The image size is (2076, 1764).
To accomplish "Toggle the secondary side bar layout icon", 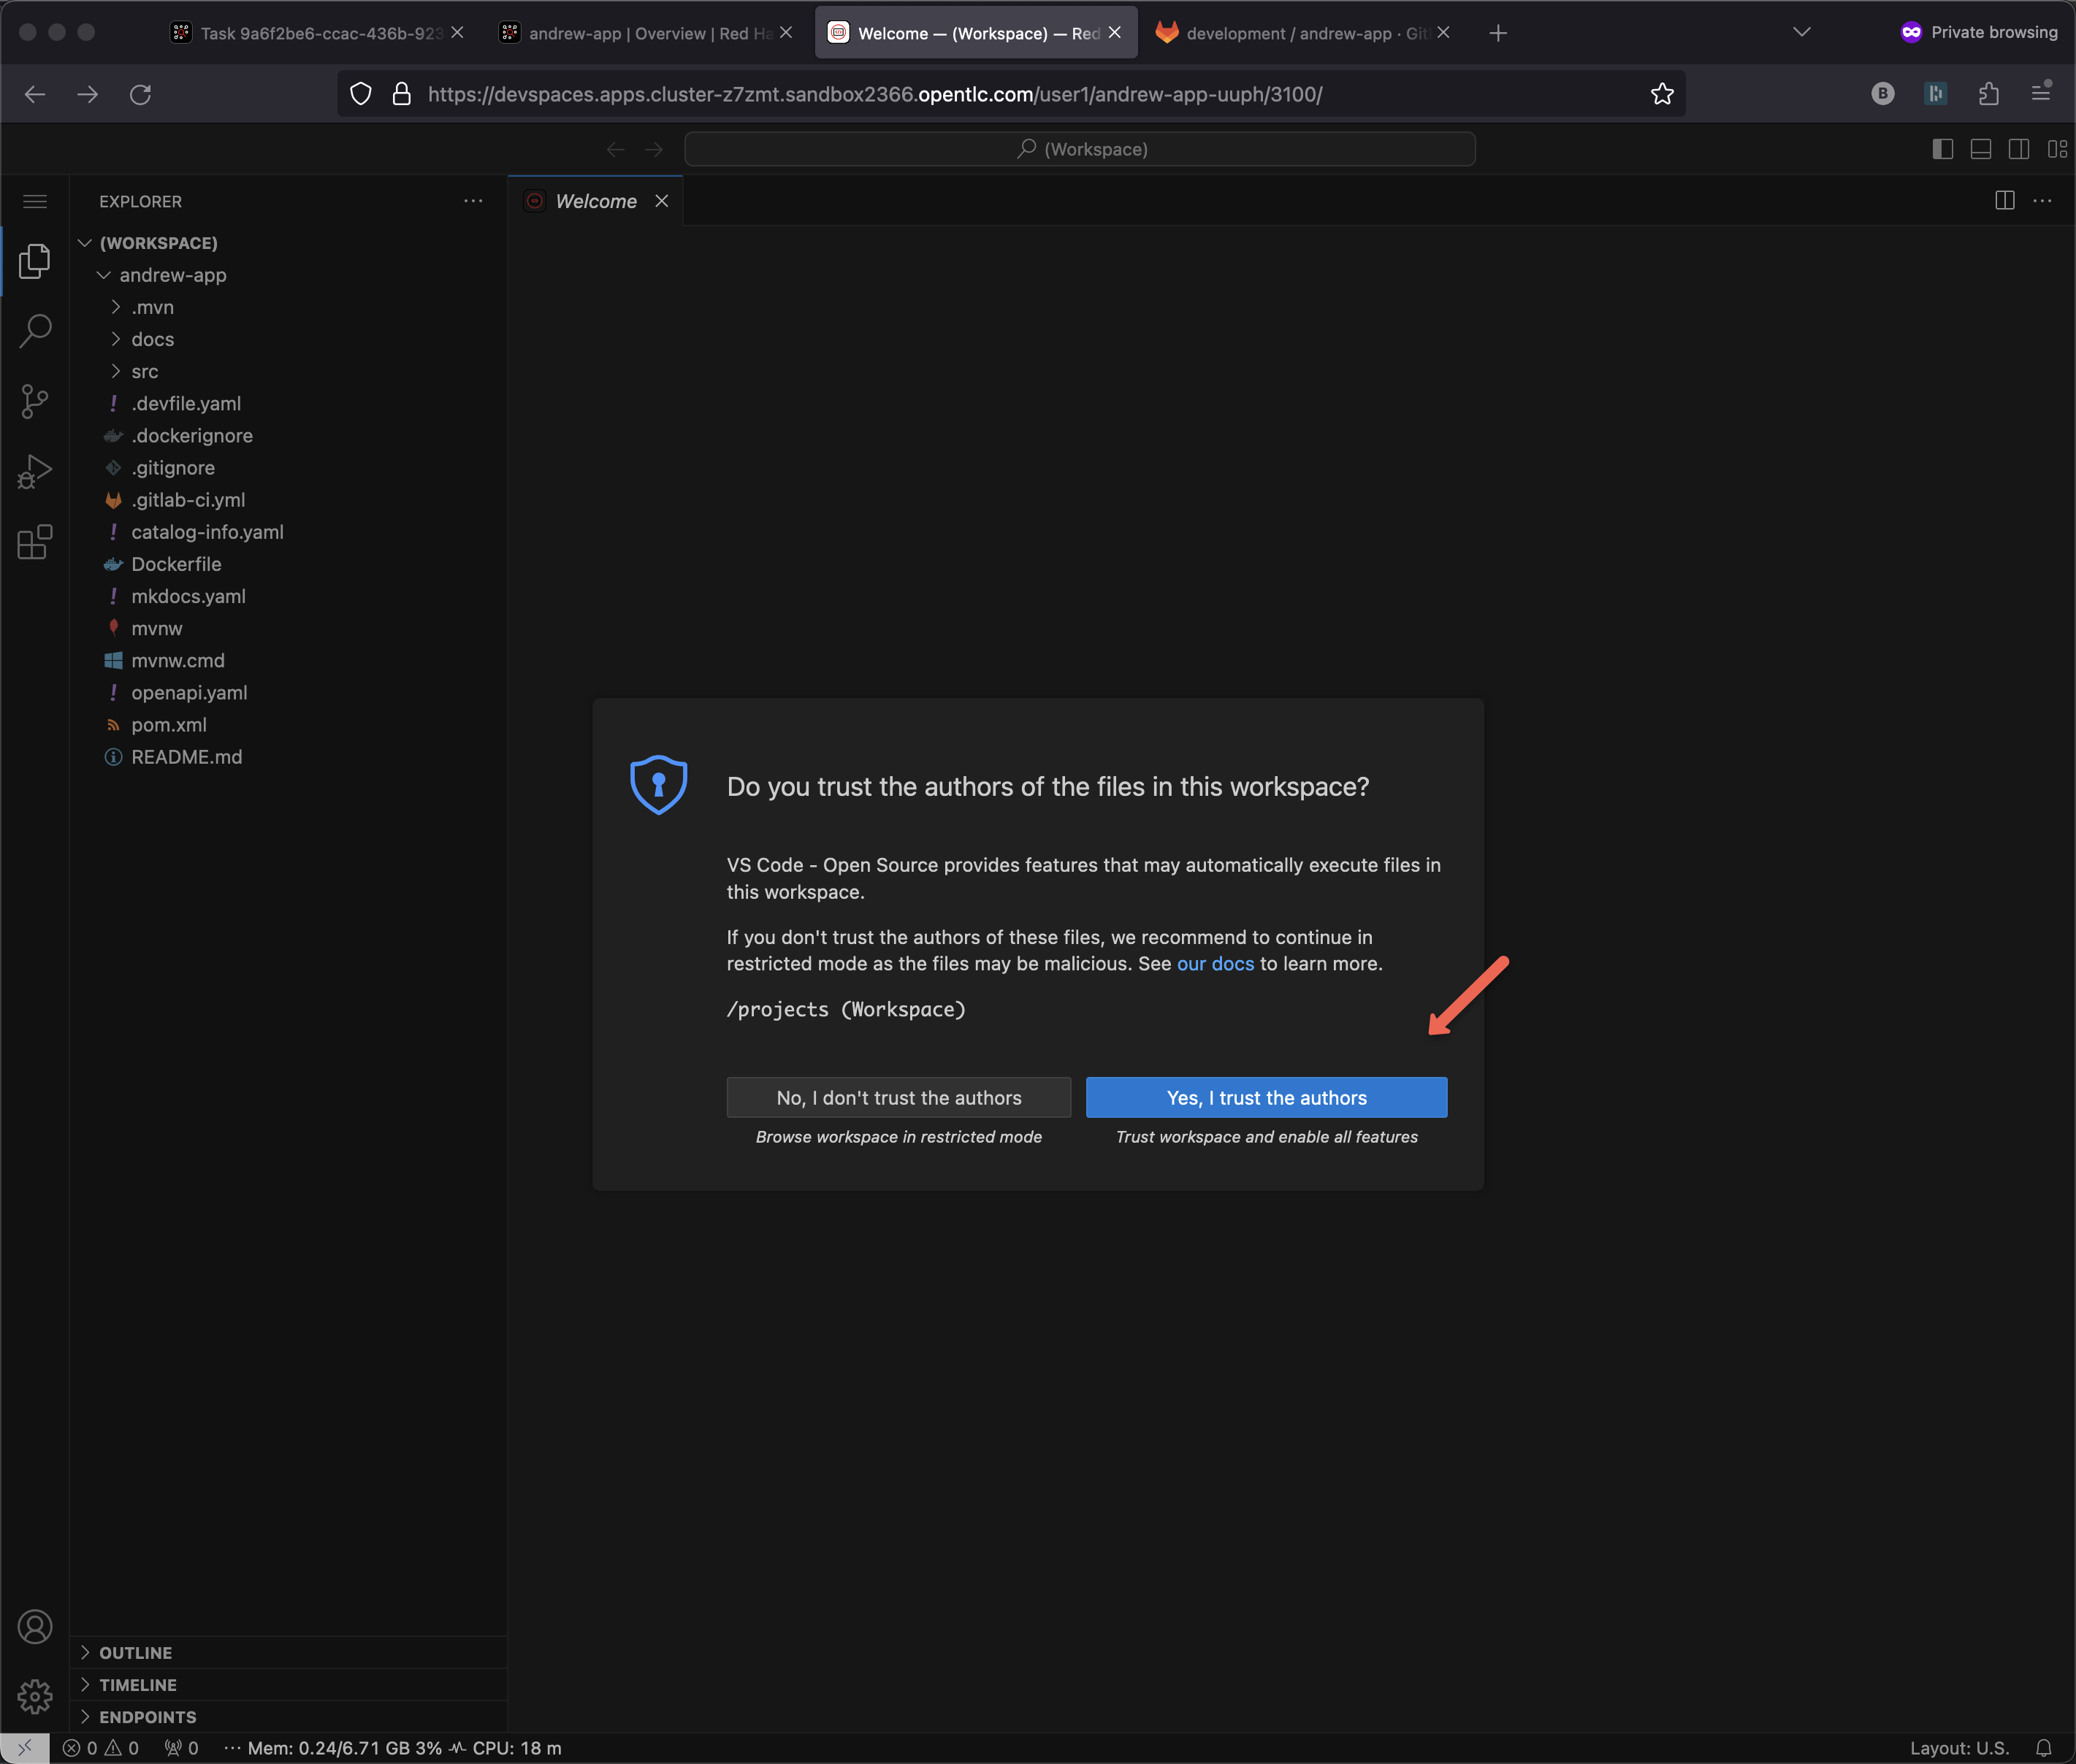I will pos(2018,149).
